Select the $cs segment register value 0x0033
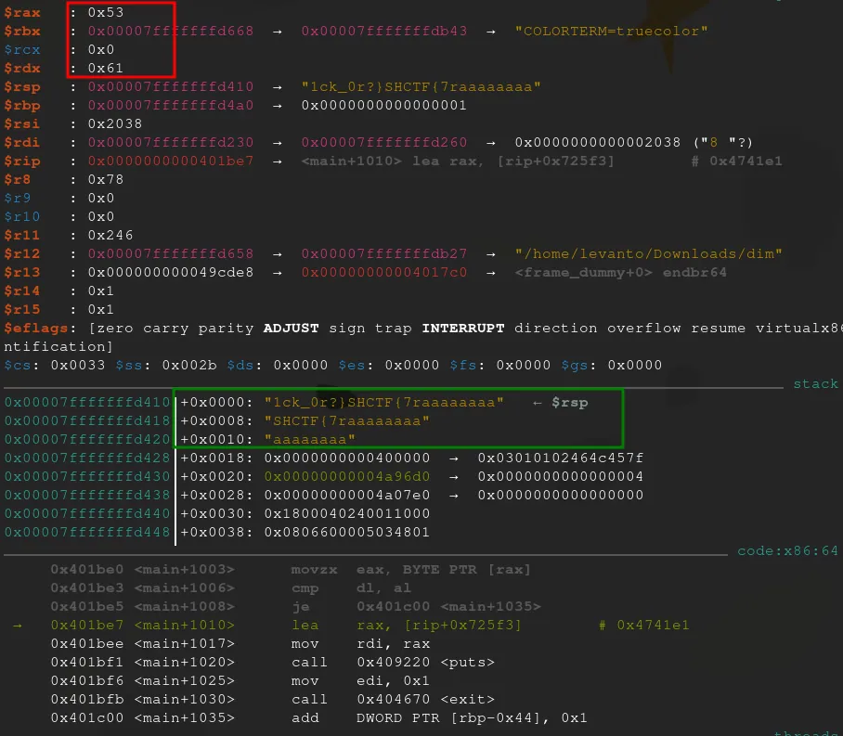 click(x=78, y=365)
